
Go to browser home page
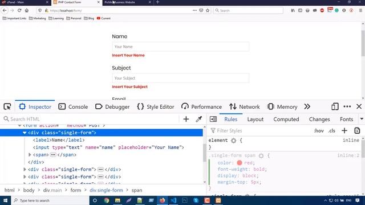pyautogui.click(x=27, y=10)
